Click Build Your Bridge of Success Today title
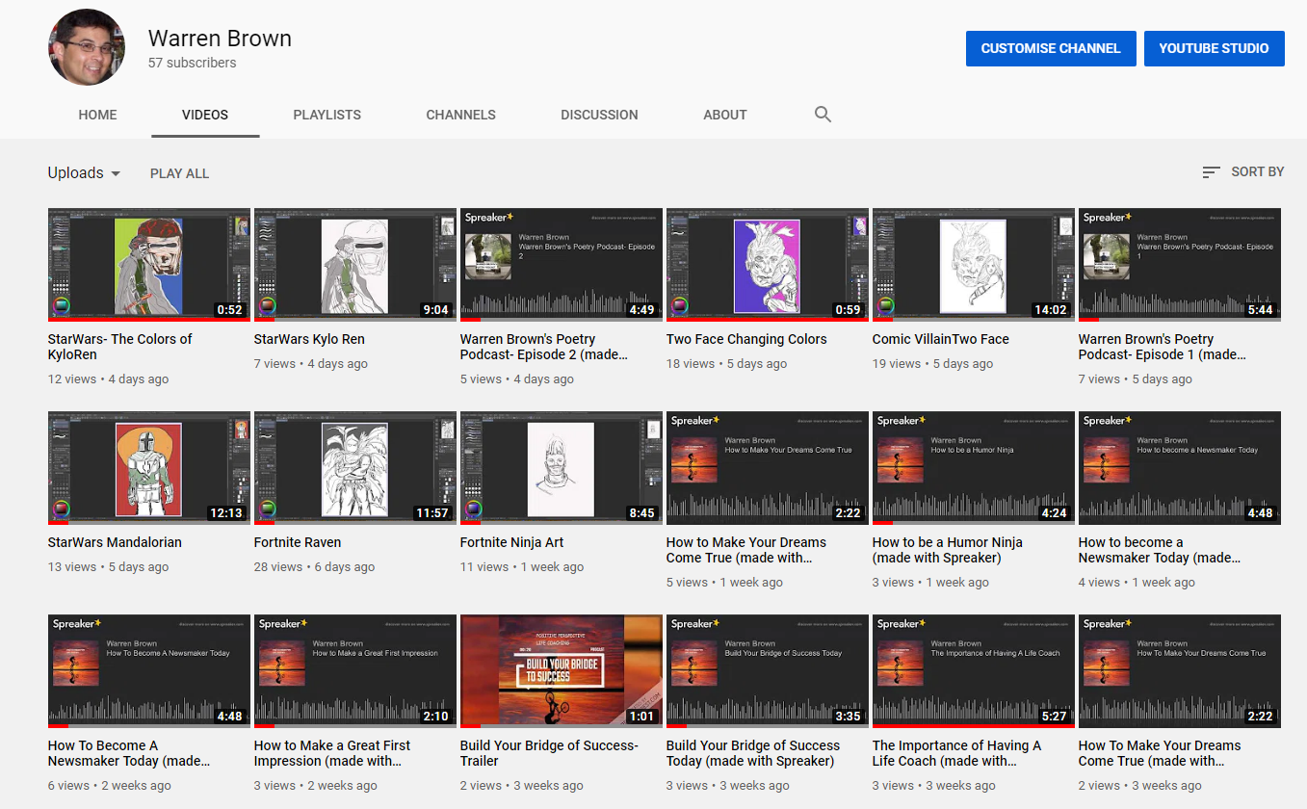The height and width of the screenshot is (809, 1307). [x=753, y=753]
